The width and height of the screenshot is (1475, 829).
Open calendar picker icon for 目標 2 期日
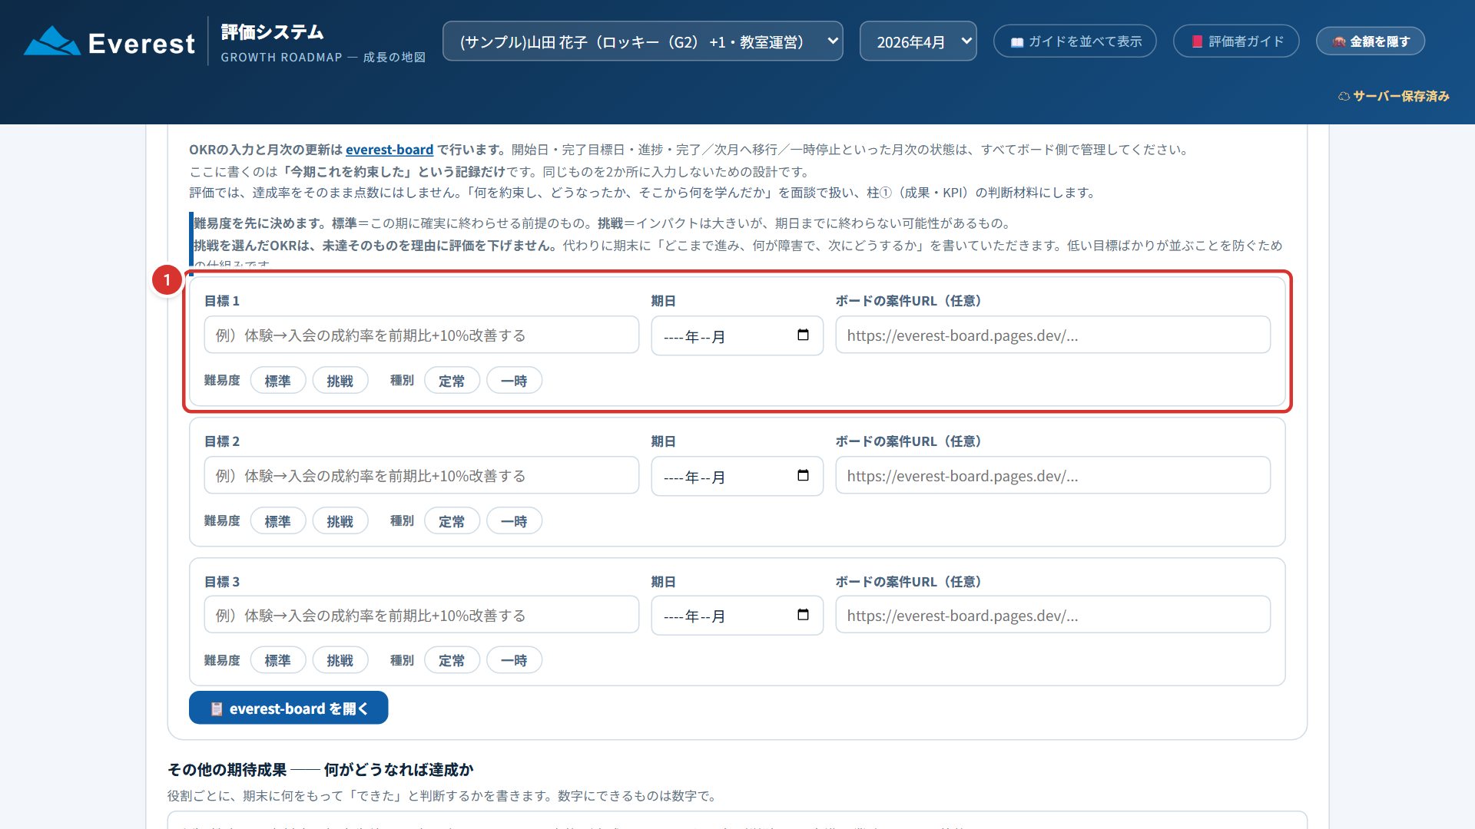coord(803,476)
